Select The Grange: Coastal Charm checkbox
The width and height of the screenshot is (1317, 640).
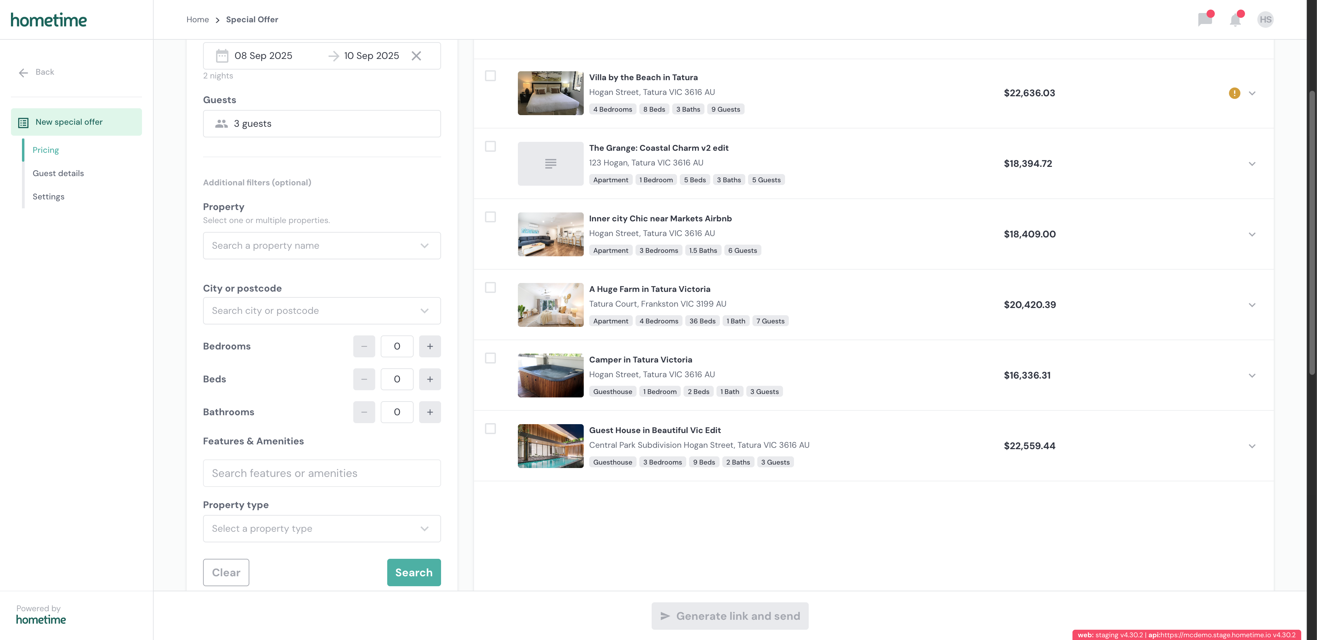pos(490,146)
